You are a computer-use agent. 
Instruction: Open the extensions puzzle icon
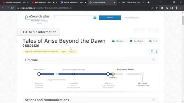162,8
